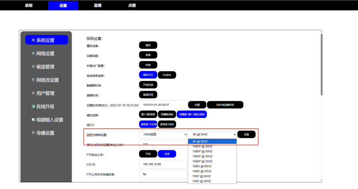This screenshot has height=189, width=358.
Task: Set serial port baud rate to 9600
Action: (167, 124)
